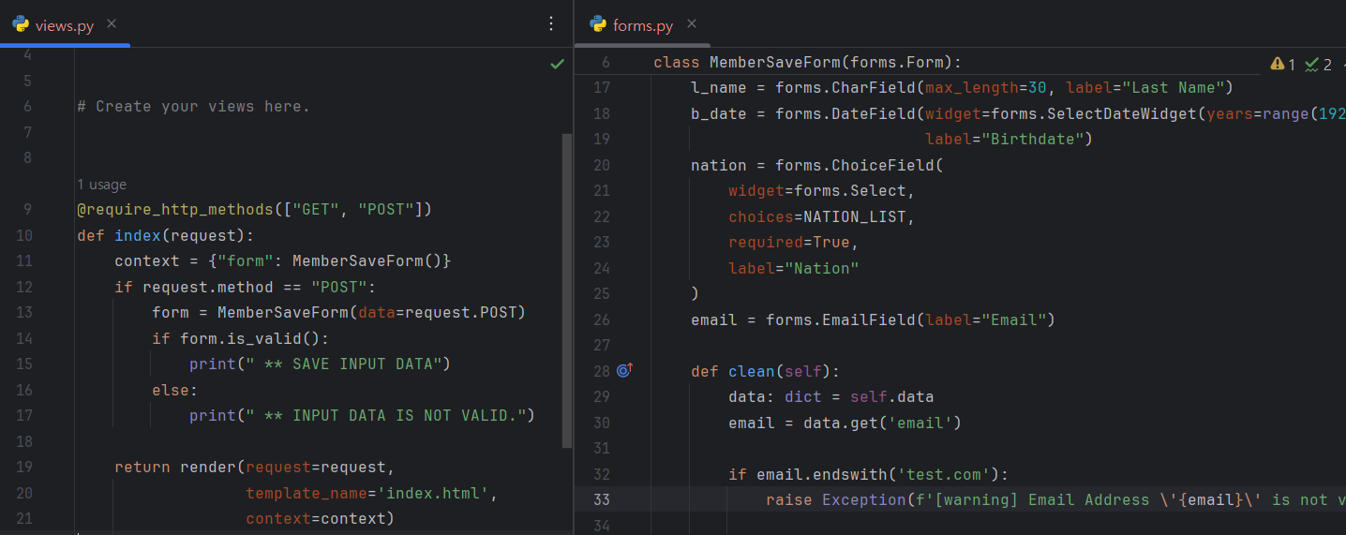Screen dimensions: 1346x535
Task: Click the yellow warning icon in forms.py
Action: click(1278, 64)
